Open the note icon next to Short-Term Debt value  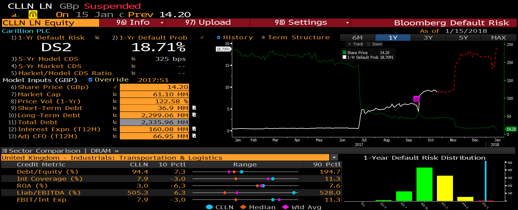point(194,108)
